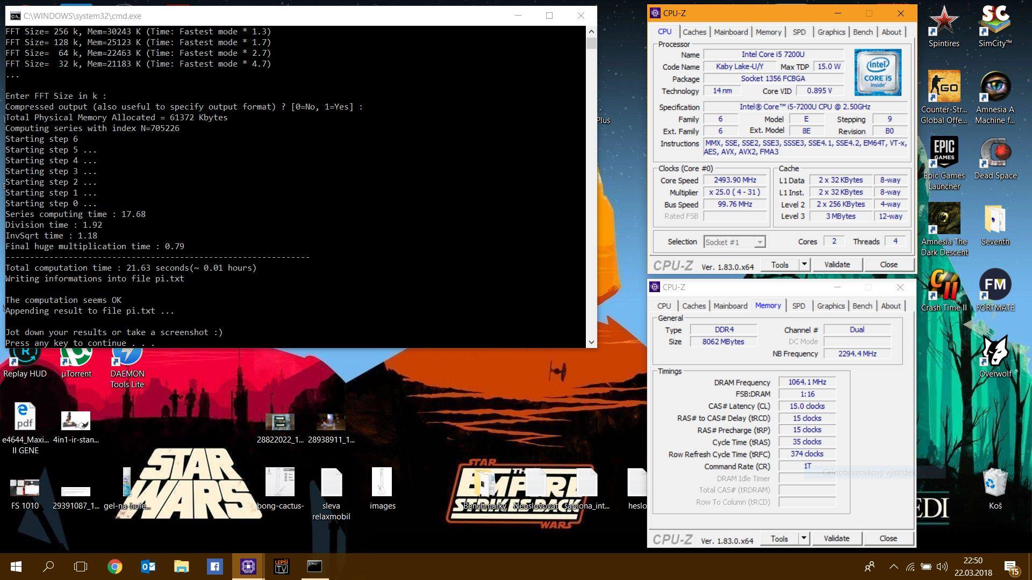Open SPD tab in bottom CPU-Z window
Viewport: 1032px width, 580px height.
tap(799, 306)
